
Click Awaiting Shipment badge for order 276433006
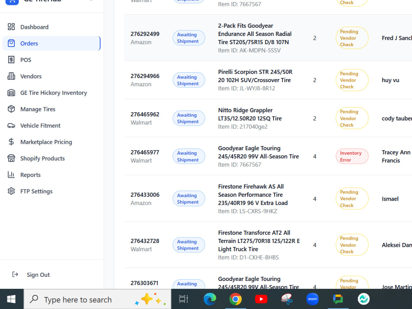coord(189,199)
